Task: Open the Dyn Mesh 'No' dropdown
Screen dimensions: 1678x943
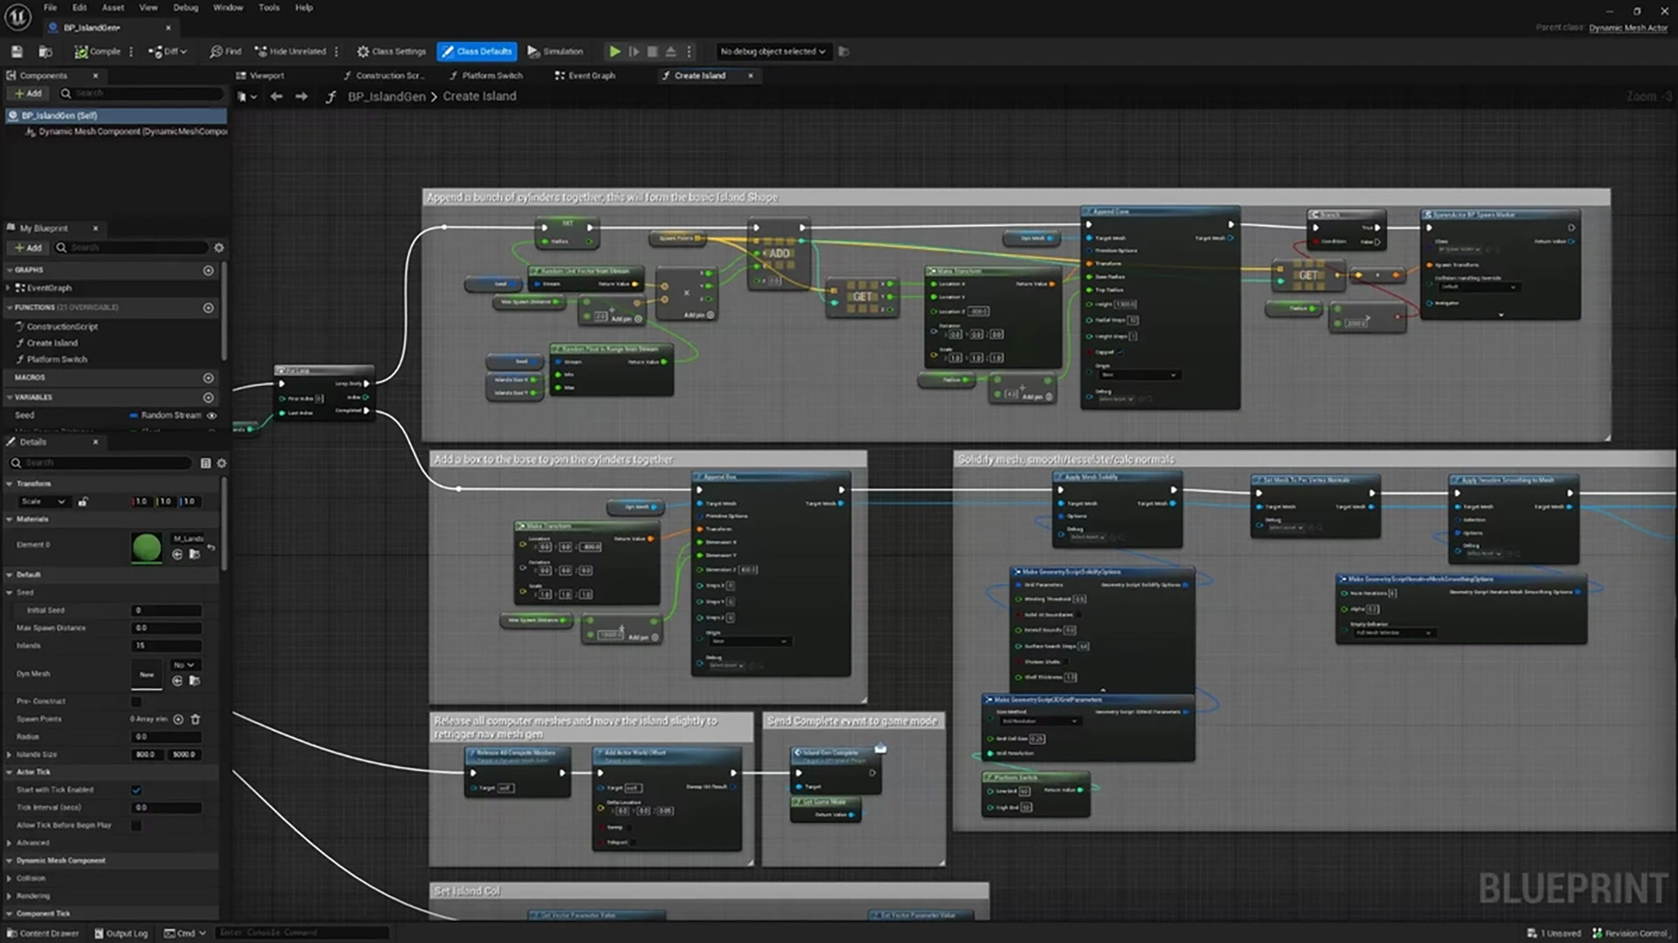Action: tap(184, 665)
